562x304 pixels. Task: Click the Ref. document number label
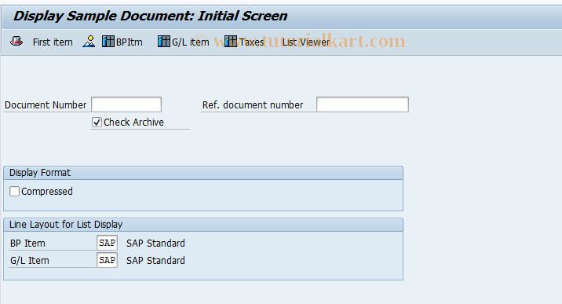tap(253, 105)
